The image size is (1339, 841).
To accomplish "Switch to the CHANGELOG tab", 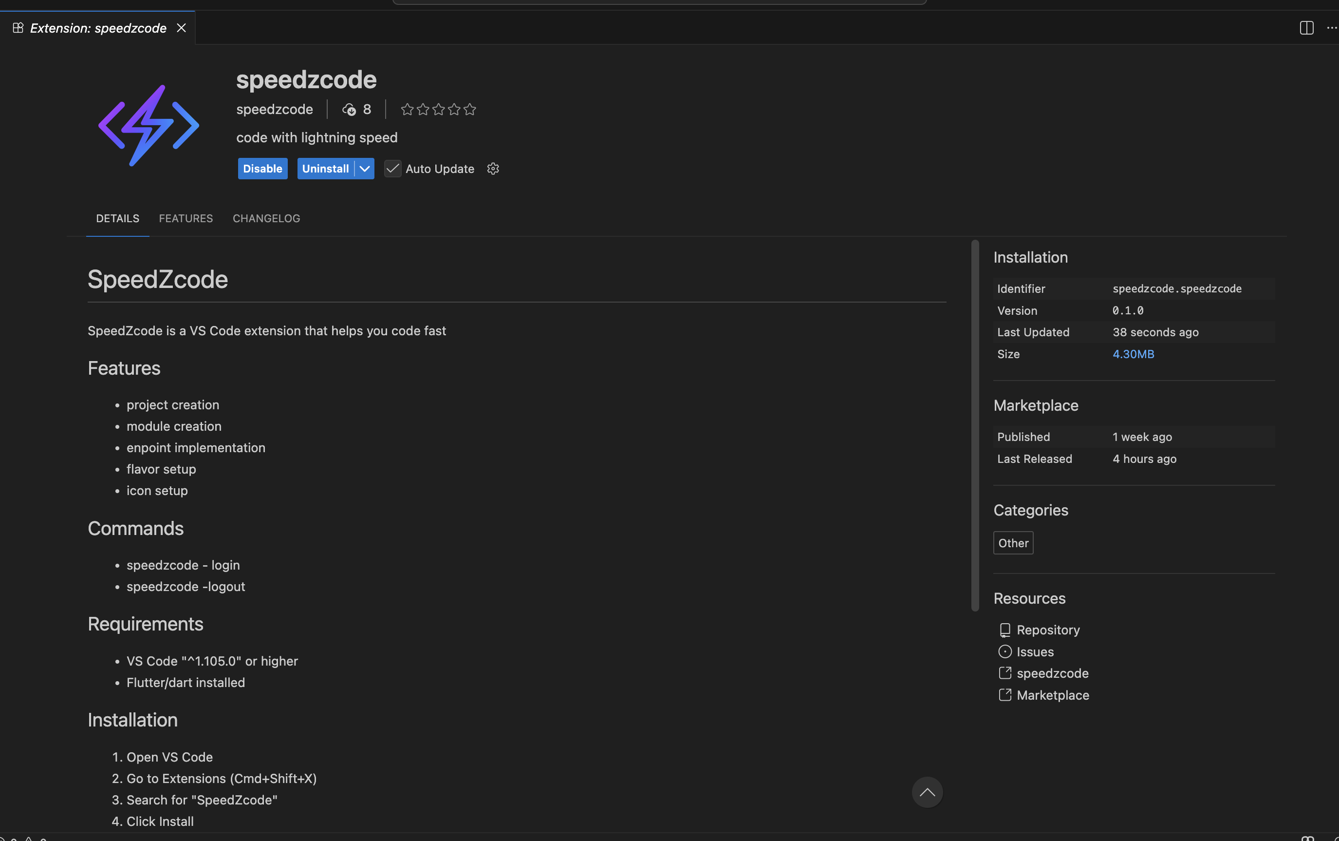I will pos(266,218).
